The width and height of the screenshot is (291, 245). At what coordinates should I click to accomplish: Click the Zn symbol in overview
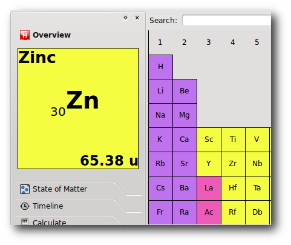[82, 100]
